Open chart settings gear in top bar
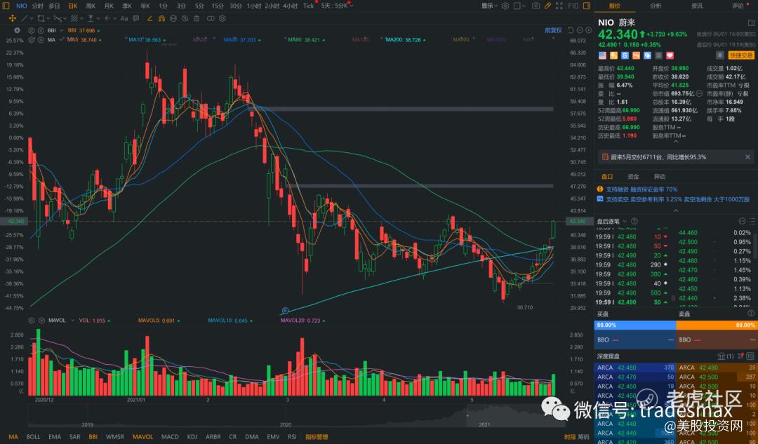Screen dimensions: 758x444 [505, 6]
